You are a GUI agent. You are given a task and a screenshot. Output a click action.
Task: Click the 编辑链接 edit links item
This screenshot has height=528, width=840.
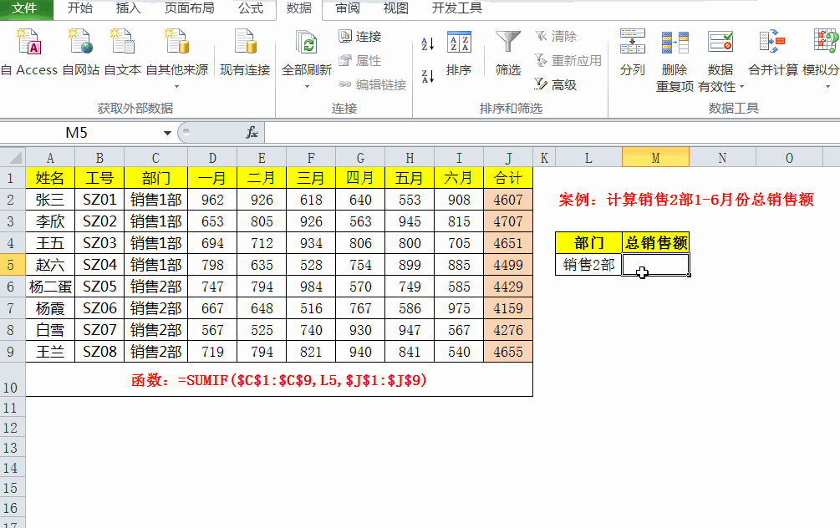(372, 84)
